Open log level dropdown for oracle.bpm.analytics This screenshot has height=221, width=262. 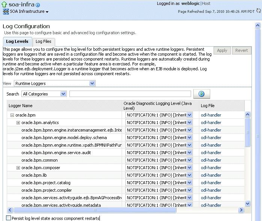[159, 123]
